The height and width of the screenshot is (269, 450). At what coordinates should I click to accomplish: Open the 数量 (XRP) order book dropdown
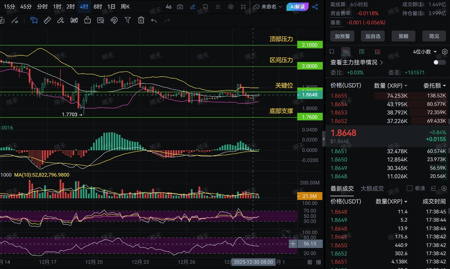(391, 86)
